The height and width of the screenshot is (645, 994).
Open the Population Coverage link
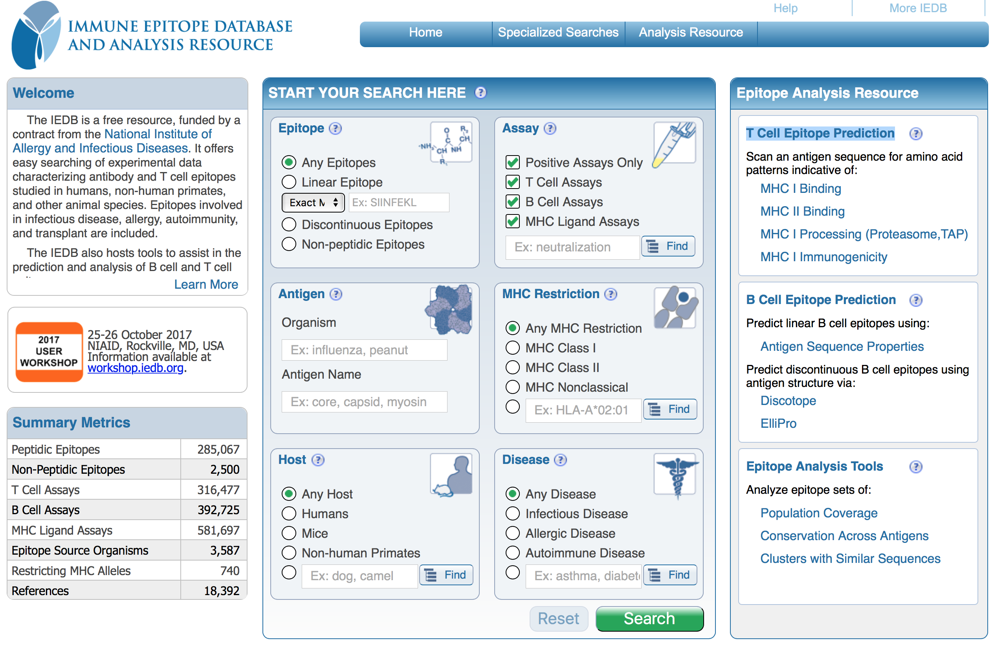tap(819, 513)
